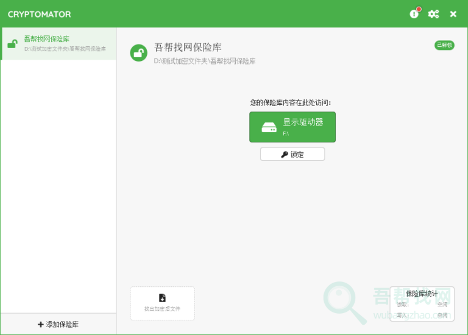468x335 pixels.
Task: Click the vault path under the main title
Action: pos(205,61)
